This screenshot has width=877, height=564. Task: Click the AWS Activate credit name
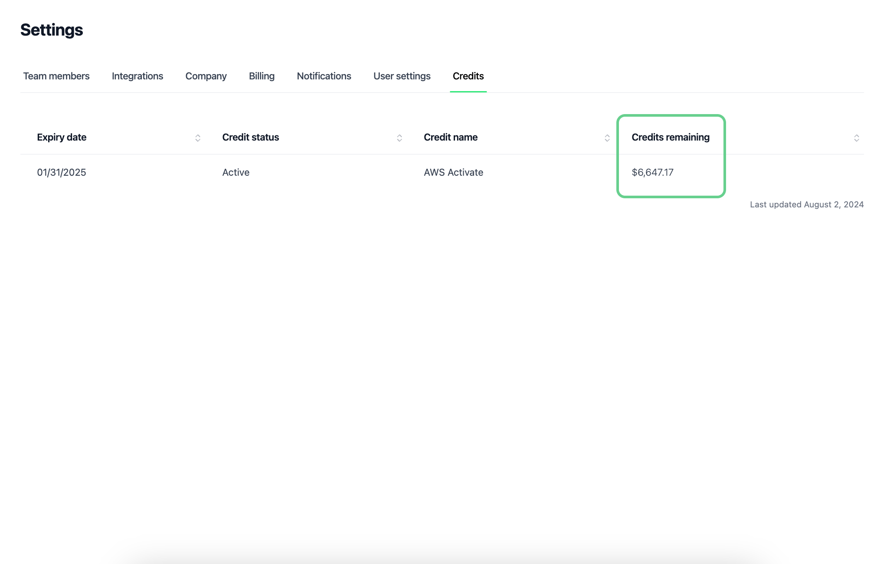[453, 172]
